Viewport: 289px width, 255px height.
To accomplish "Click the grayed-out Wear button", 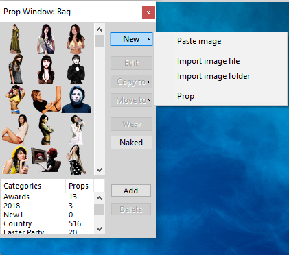I will point(131,124).
